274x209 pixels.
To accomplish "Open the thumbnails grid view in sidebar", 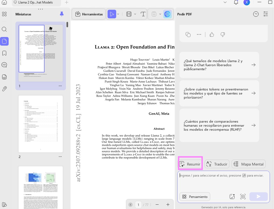I will pos(4,14).
